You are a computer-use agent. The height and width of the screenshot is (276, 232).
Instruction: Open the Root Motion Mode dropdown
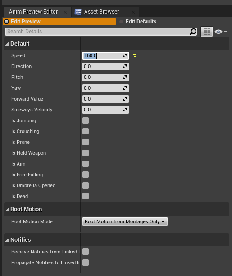click(x=125, y=221)
